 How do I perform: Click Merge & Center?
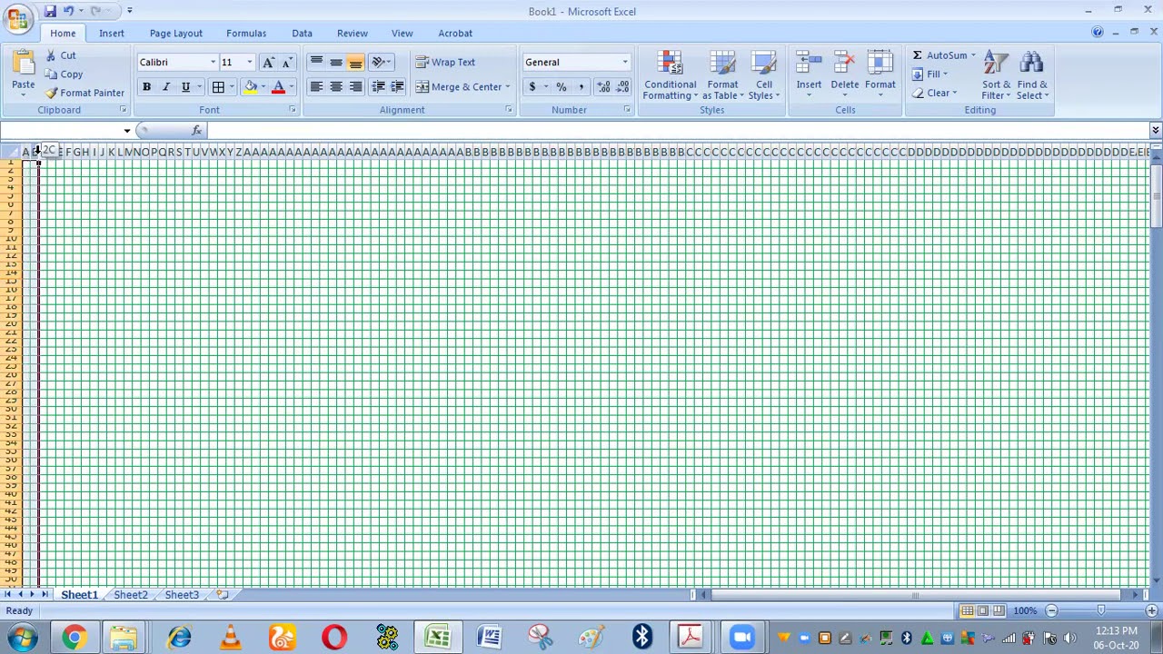coord(459,87)
